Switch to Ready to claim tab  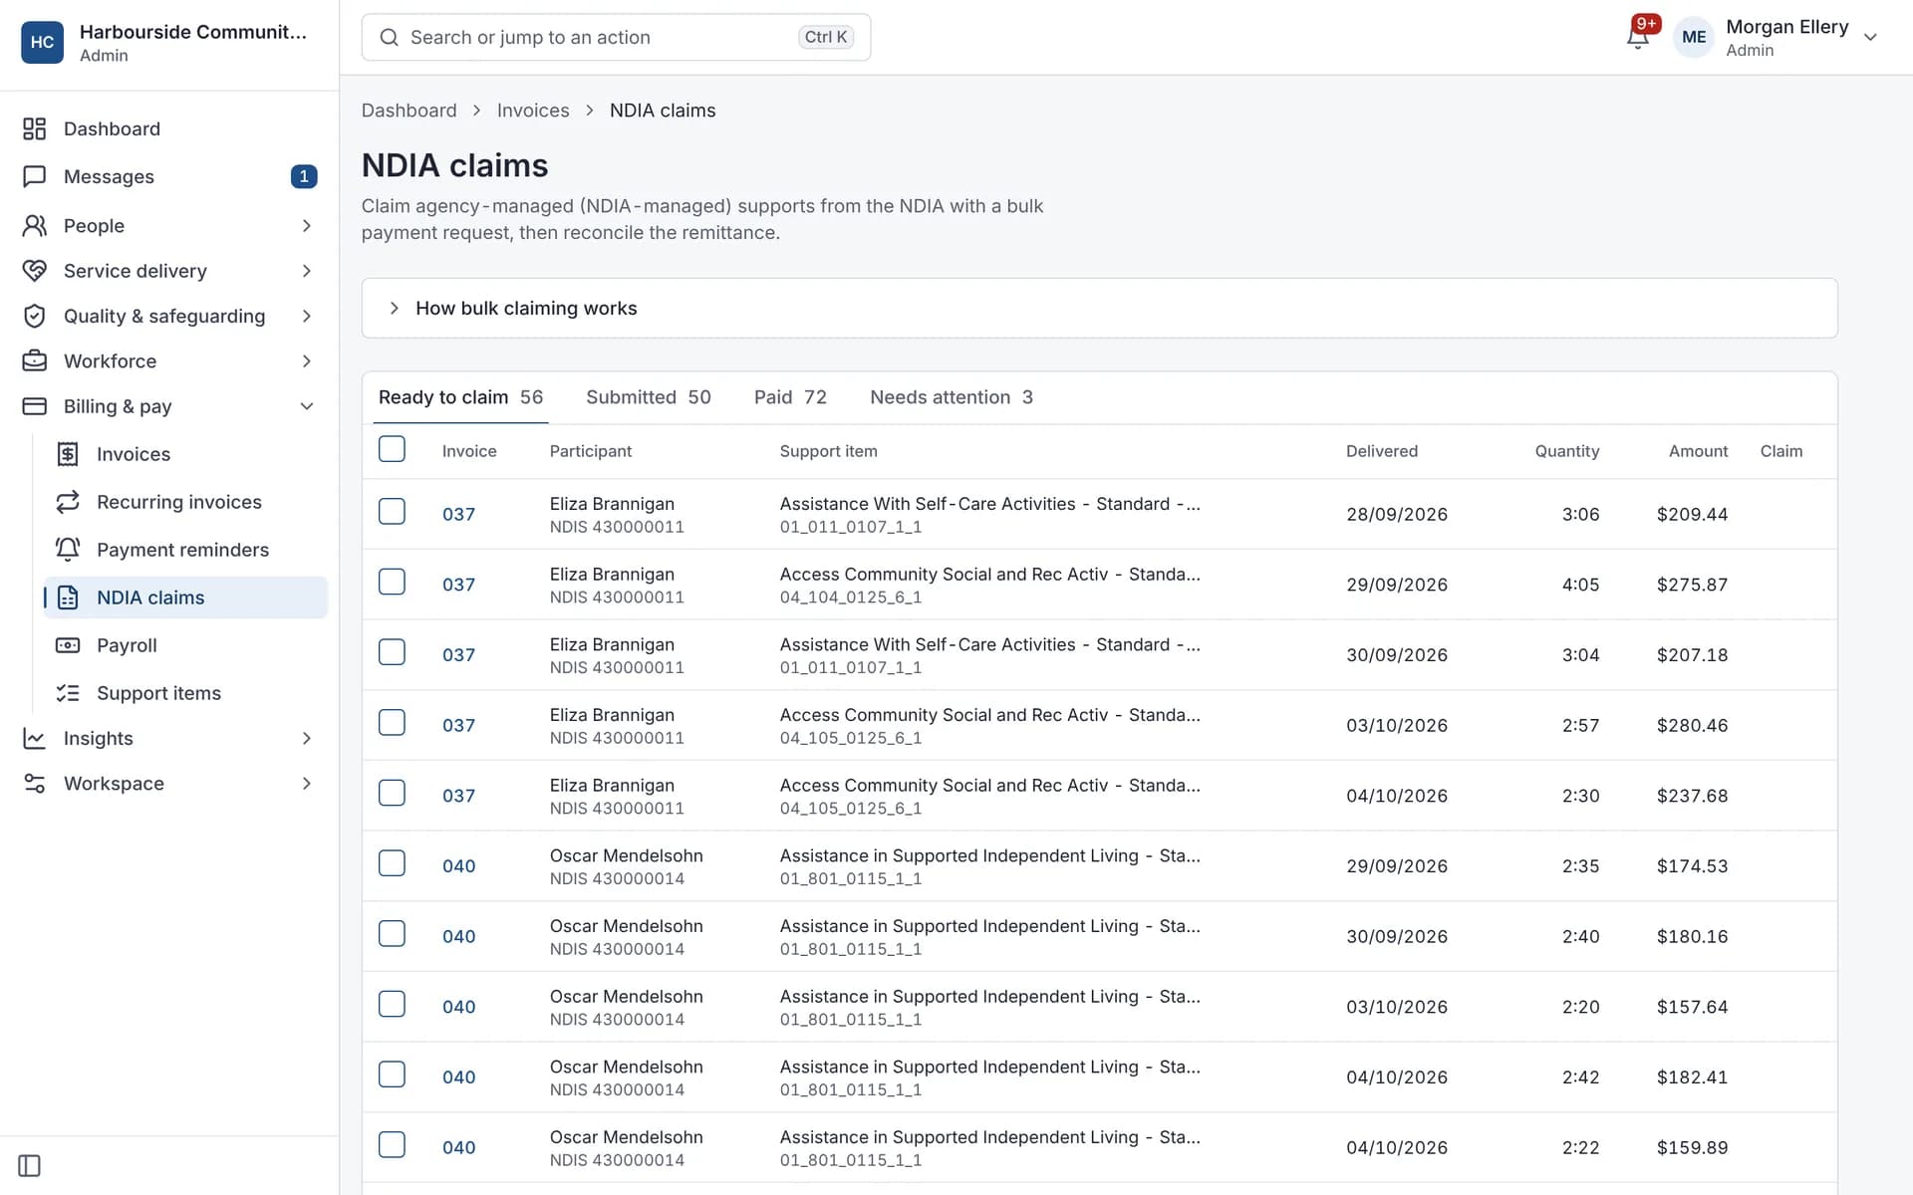pyautogui.click(x=460, y=397)
